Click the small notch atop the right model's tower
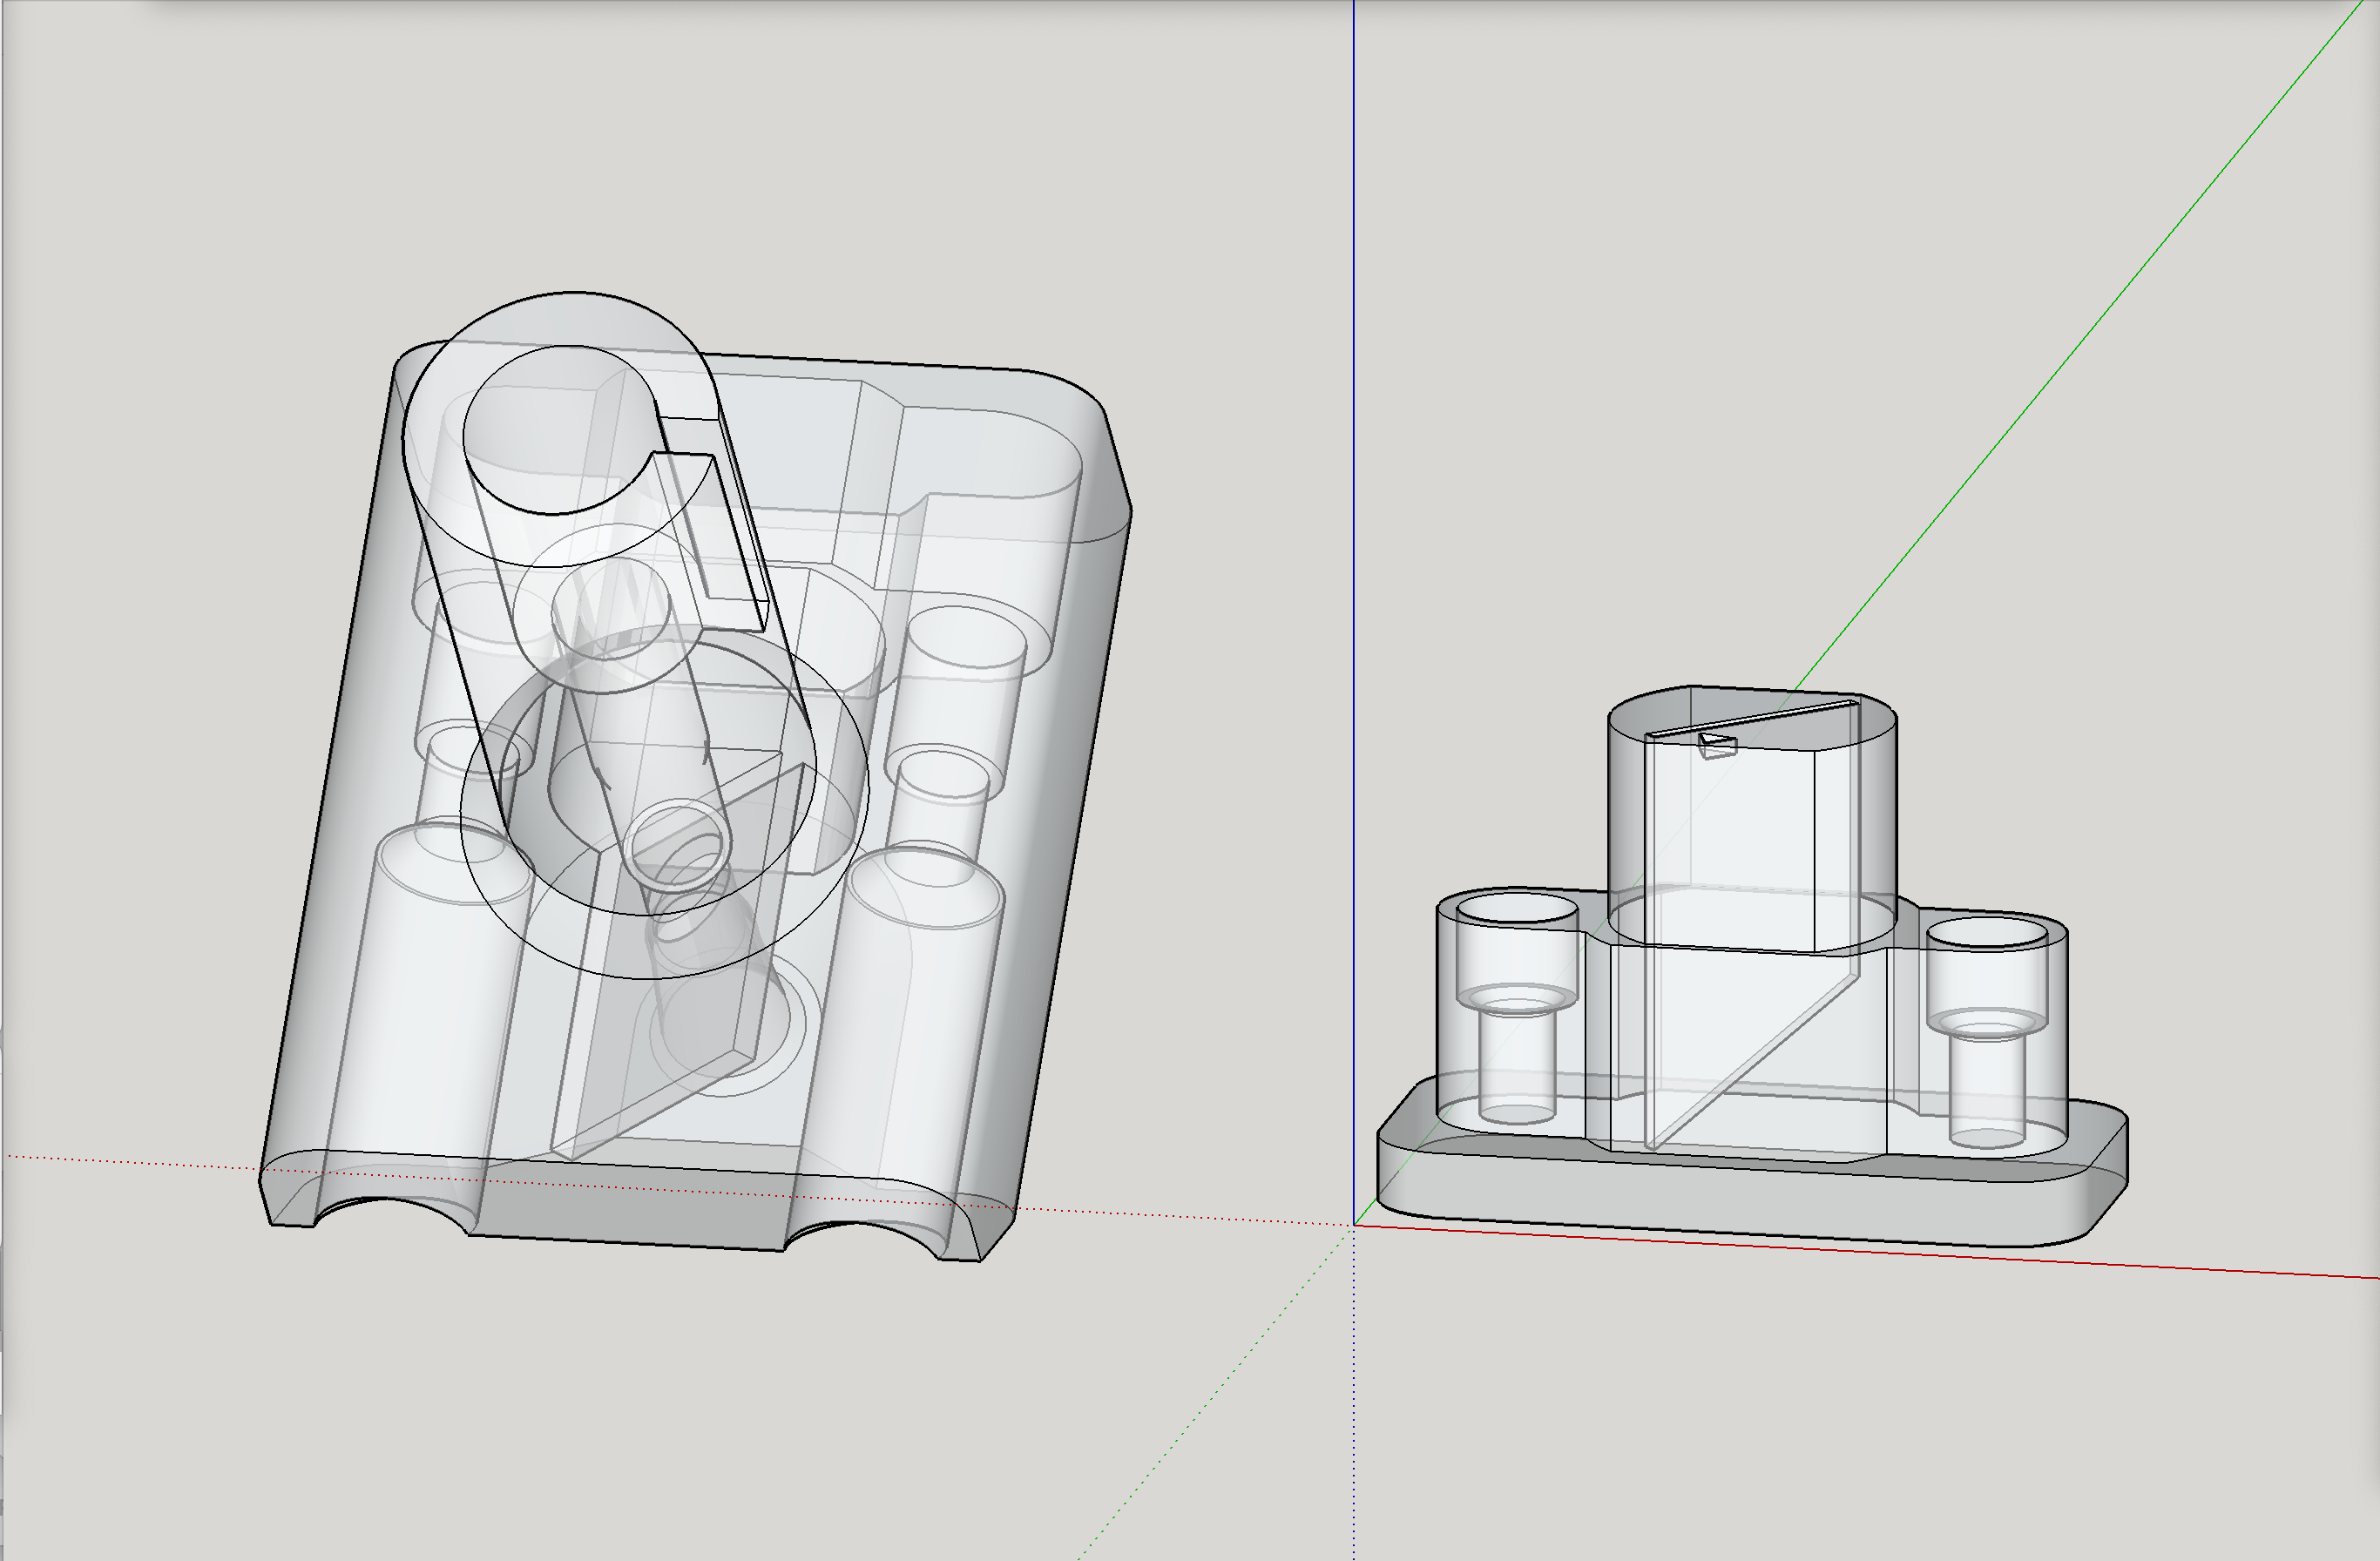Screen dimensions: 2380x1561 coord(1717,744)
